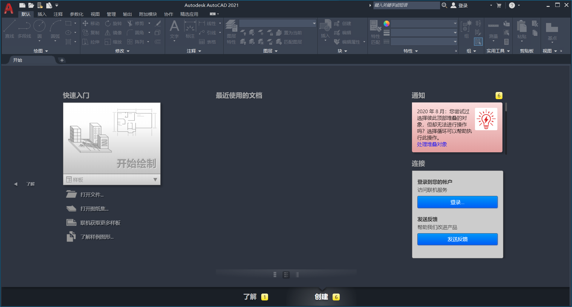Click the Open file icon in quick access toolbar
This screenshot has width=572, height=307.
31,5
